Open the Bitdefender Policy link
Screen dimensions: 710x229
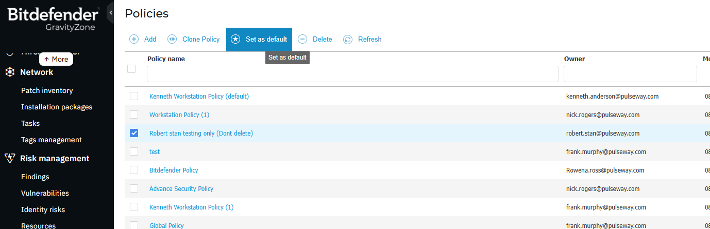[x=174, y=170]
